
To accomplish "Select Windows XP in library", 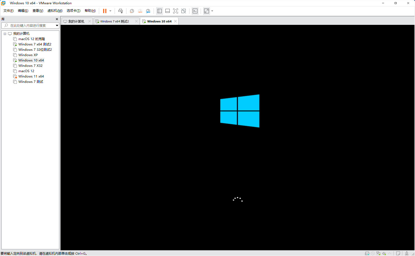I will pyautogui.click(x=28, y=55).
